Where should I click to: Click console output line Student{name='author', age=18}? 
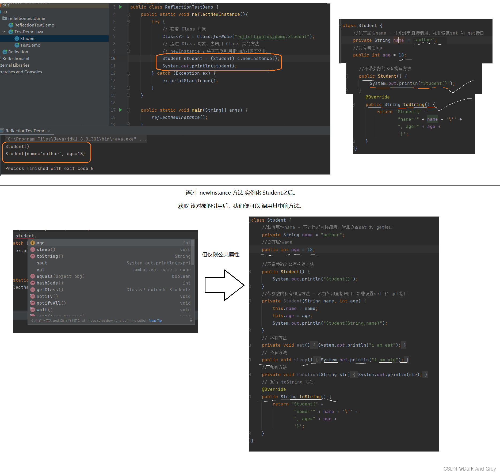tap(45, 154)
